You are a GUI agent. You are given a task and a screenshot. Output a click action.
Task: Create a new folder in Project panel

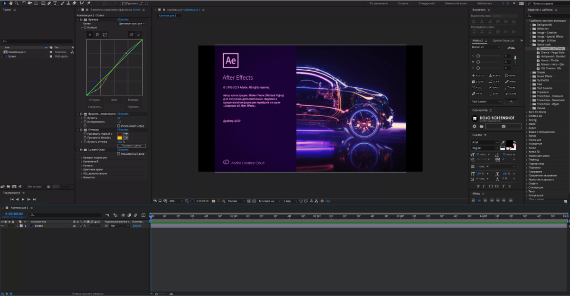coord(9,186)
